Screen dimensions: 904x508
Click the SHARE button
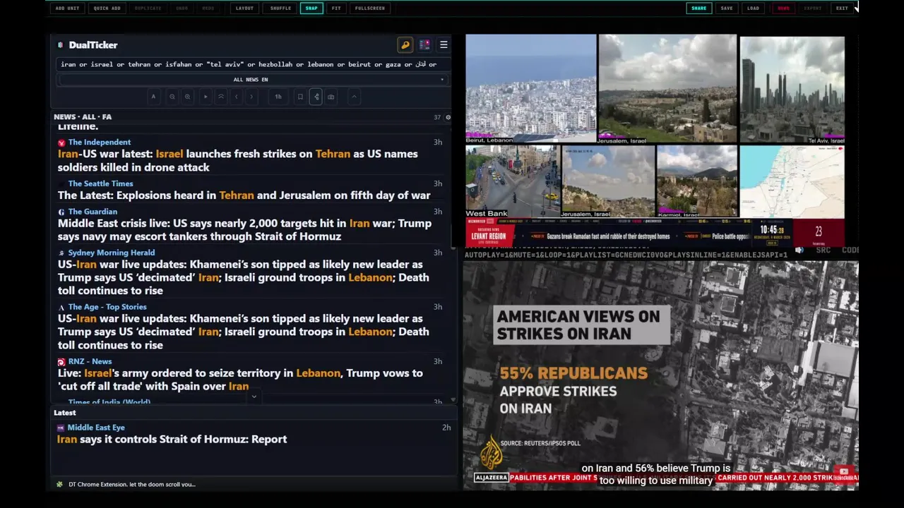point(698,8)
